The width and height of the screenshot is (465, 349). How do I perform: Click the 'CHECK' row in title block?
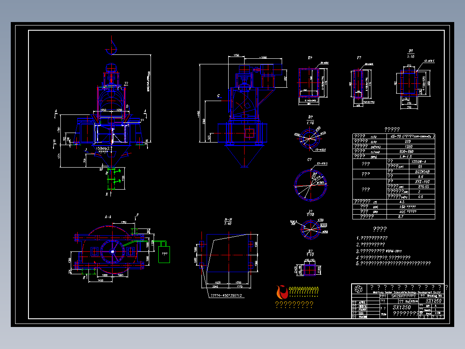click(366, 306)
